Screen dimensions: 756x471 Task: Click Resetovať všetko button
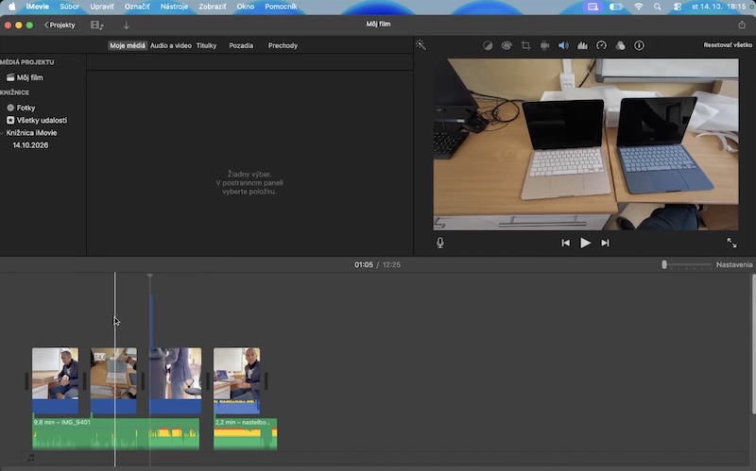pos(728,44)
